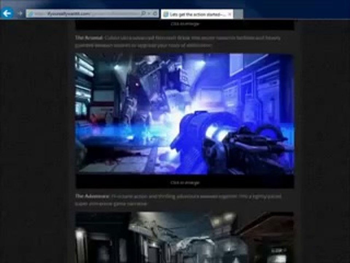Image resolution: width=350 pixels, height=263 pixels.
Task: Click 'Click to enlarge' caption at page top
Action: [185, 24]
